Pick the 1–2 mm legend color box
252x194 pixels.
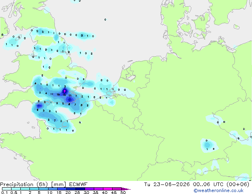tap(25, 189)
